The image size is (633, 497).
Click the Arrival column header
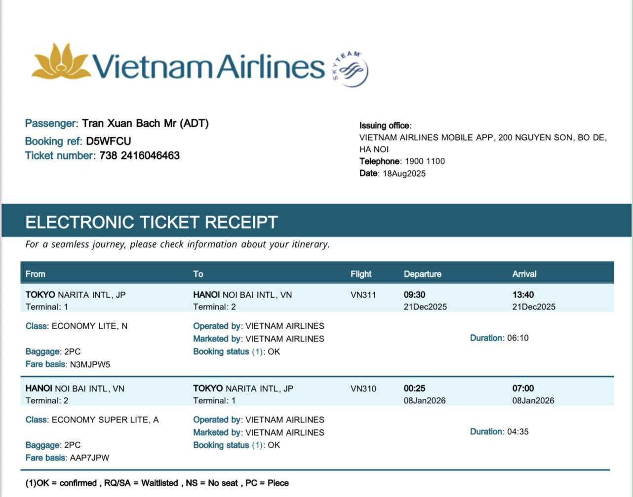point(524,274)
